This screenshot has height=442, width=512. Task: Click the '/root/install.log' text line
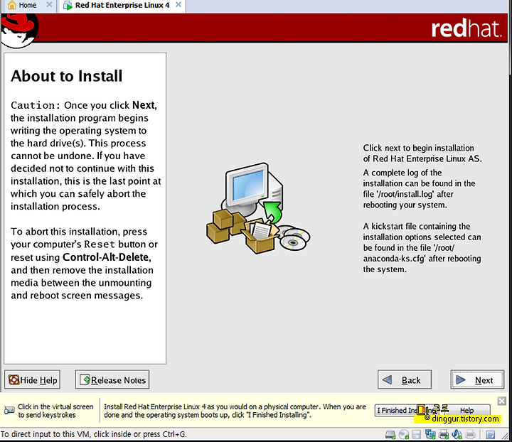408,194
